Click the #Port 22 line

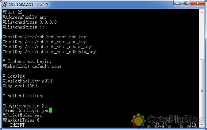tap(13, 12)
